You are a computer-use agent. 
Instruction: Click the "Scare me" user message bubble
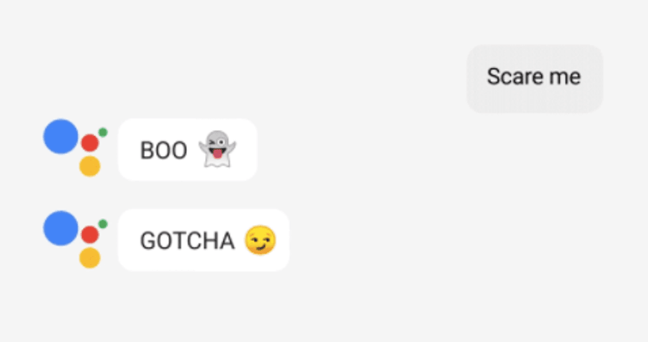(535, 79)
